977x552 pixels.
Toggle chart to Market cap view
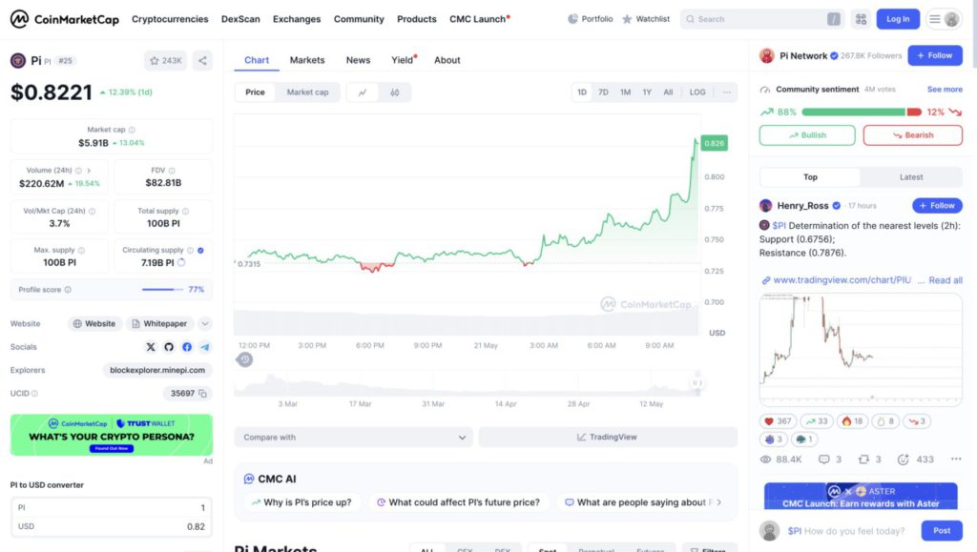[307, 92]
